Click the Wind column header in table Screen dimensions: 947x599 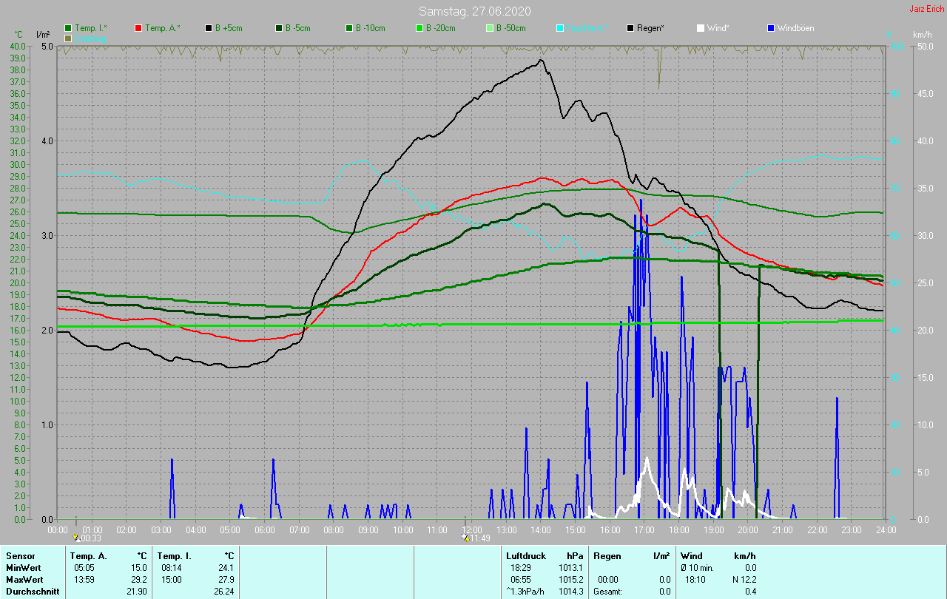tap(691, 555)
